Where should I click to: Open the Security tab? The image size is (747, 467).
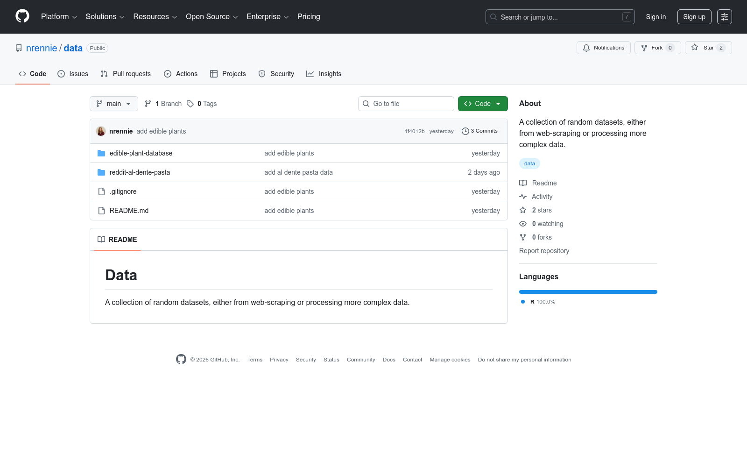[276, 74]
